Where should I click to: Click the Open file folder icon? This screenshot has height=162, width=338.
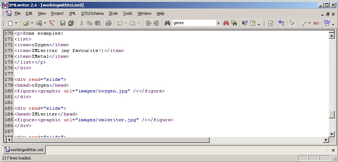pos(26,23)
